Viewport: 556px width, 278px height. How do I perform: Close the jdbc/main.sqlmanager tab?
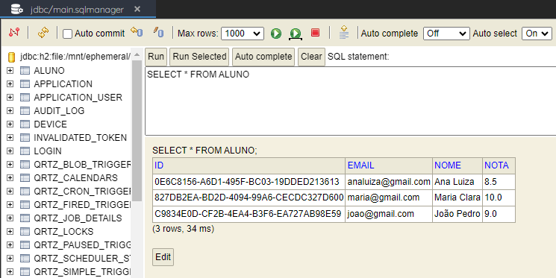pyautogui.click(x=137, y=9)
